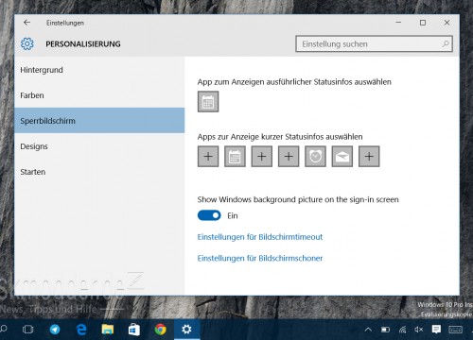Open the Farben section
The height and width of the screenshot is (340, 473).
(x=99, y=95)
